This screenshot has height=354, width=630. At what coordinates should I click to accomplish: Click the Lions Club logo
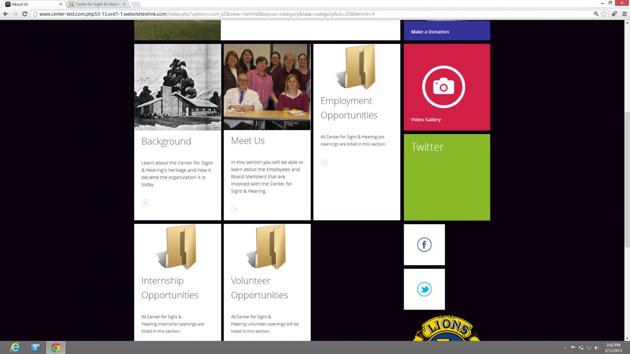pyautogui.click(x=446, y=328)
